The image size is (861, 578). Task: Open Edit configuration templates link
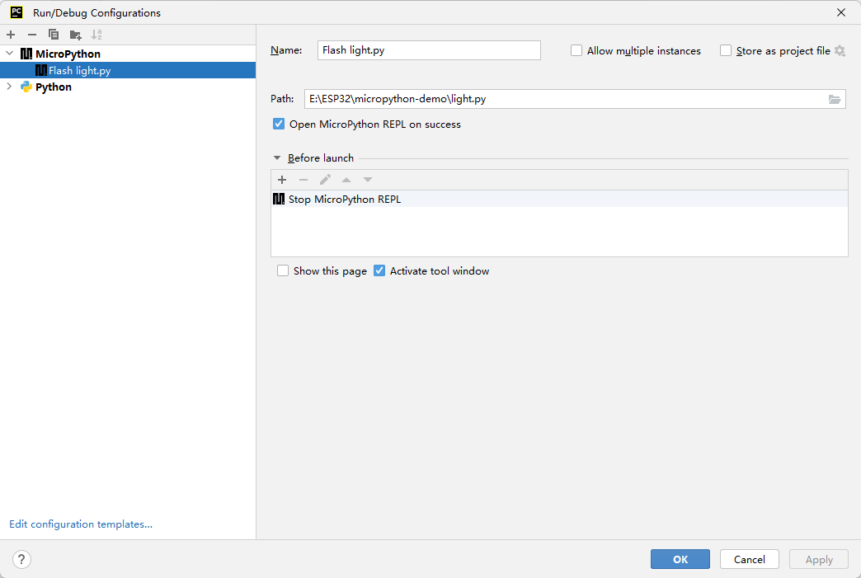point(81,524)
